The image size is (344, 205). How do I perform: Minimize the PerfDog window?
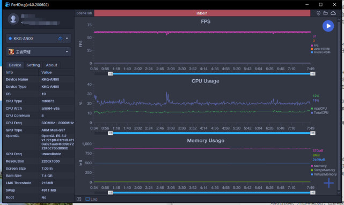pos(307,4)
